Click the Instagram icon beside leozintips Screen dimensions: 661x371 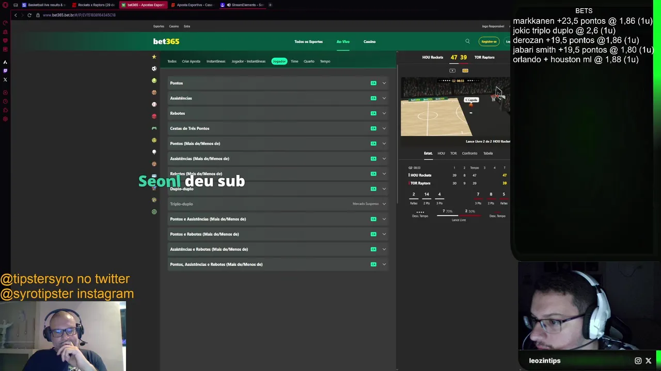[638, 361]
